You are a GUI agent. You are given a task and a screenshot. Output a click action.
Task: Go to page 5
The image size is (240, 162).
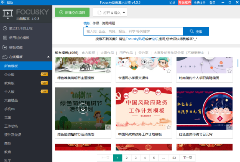154,158
